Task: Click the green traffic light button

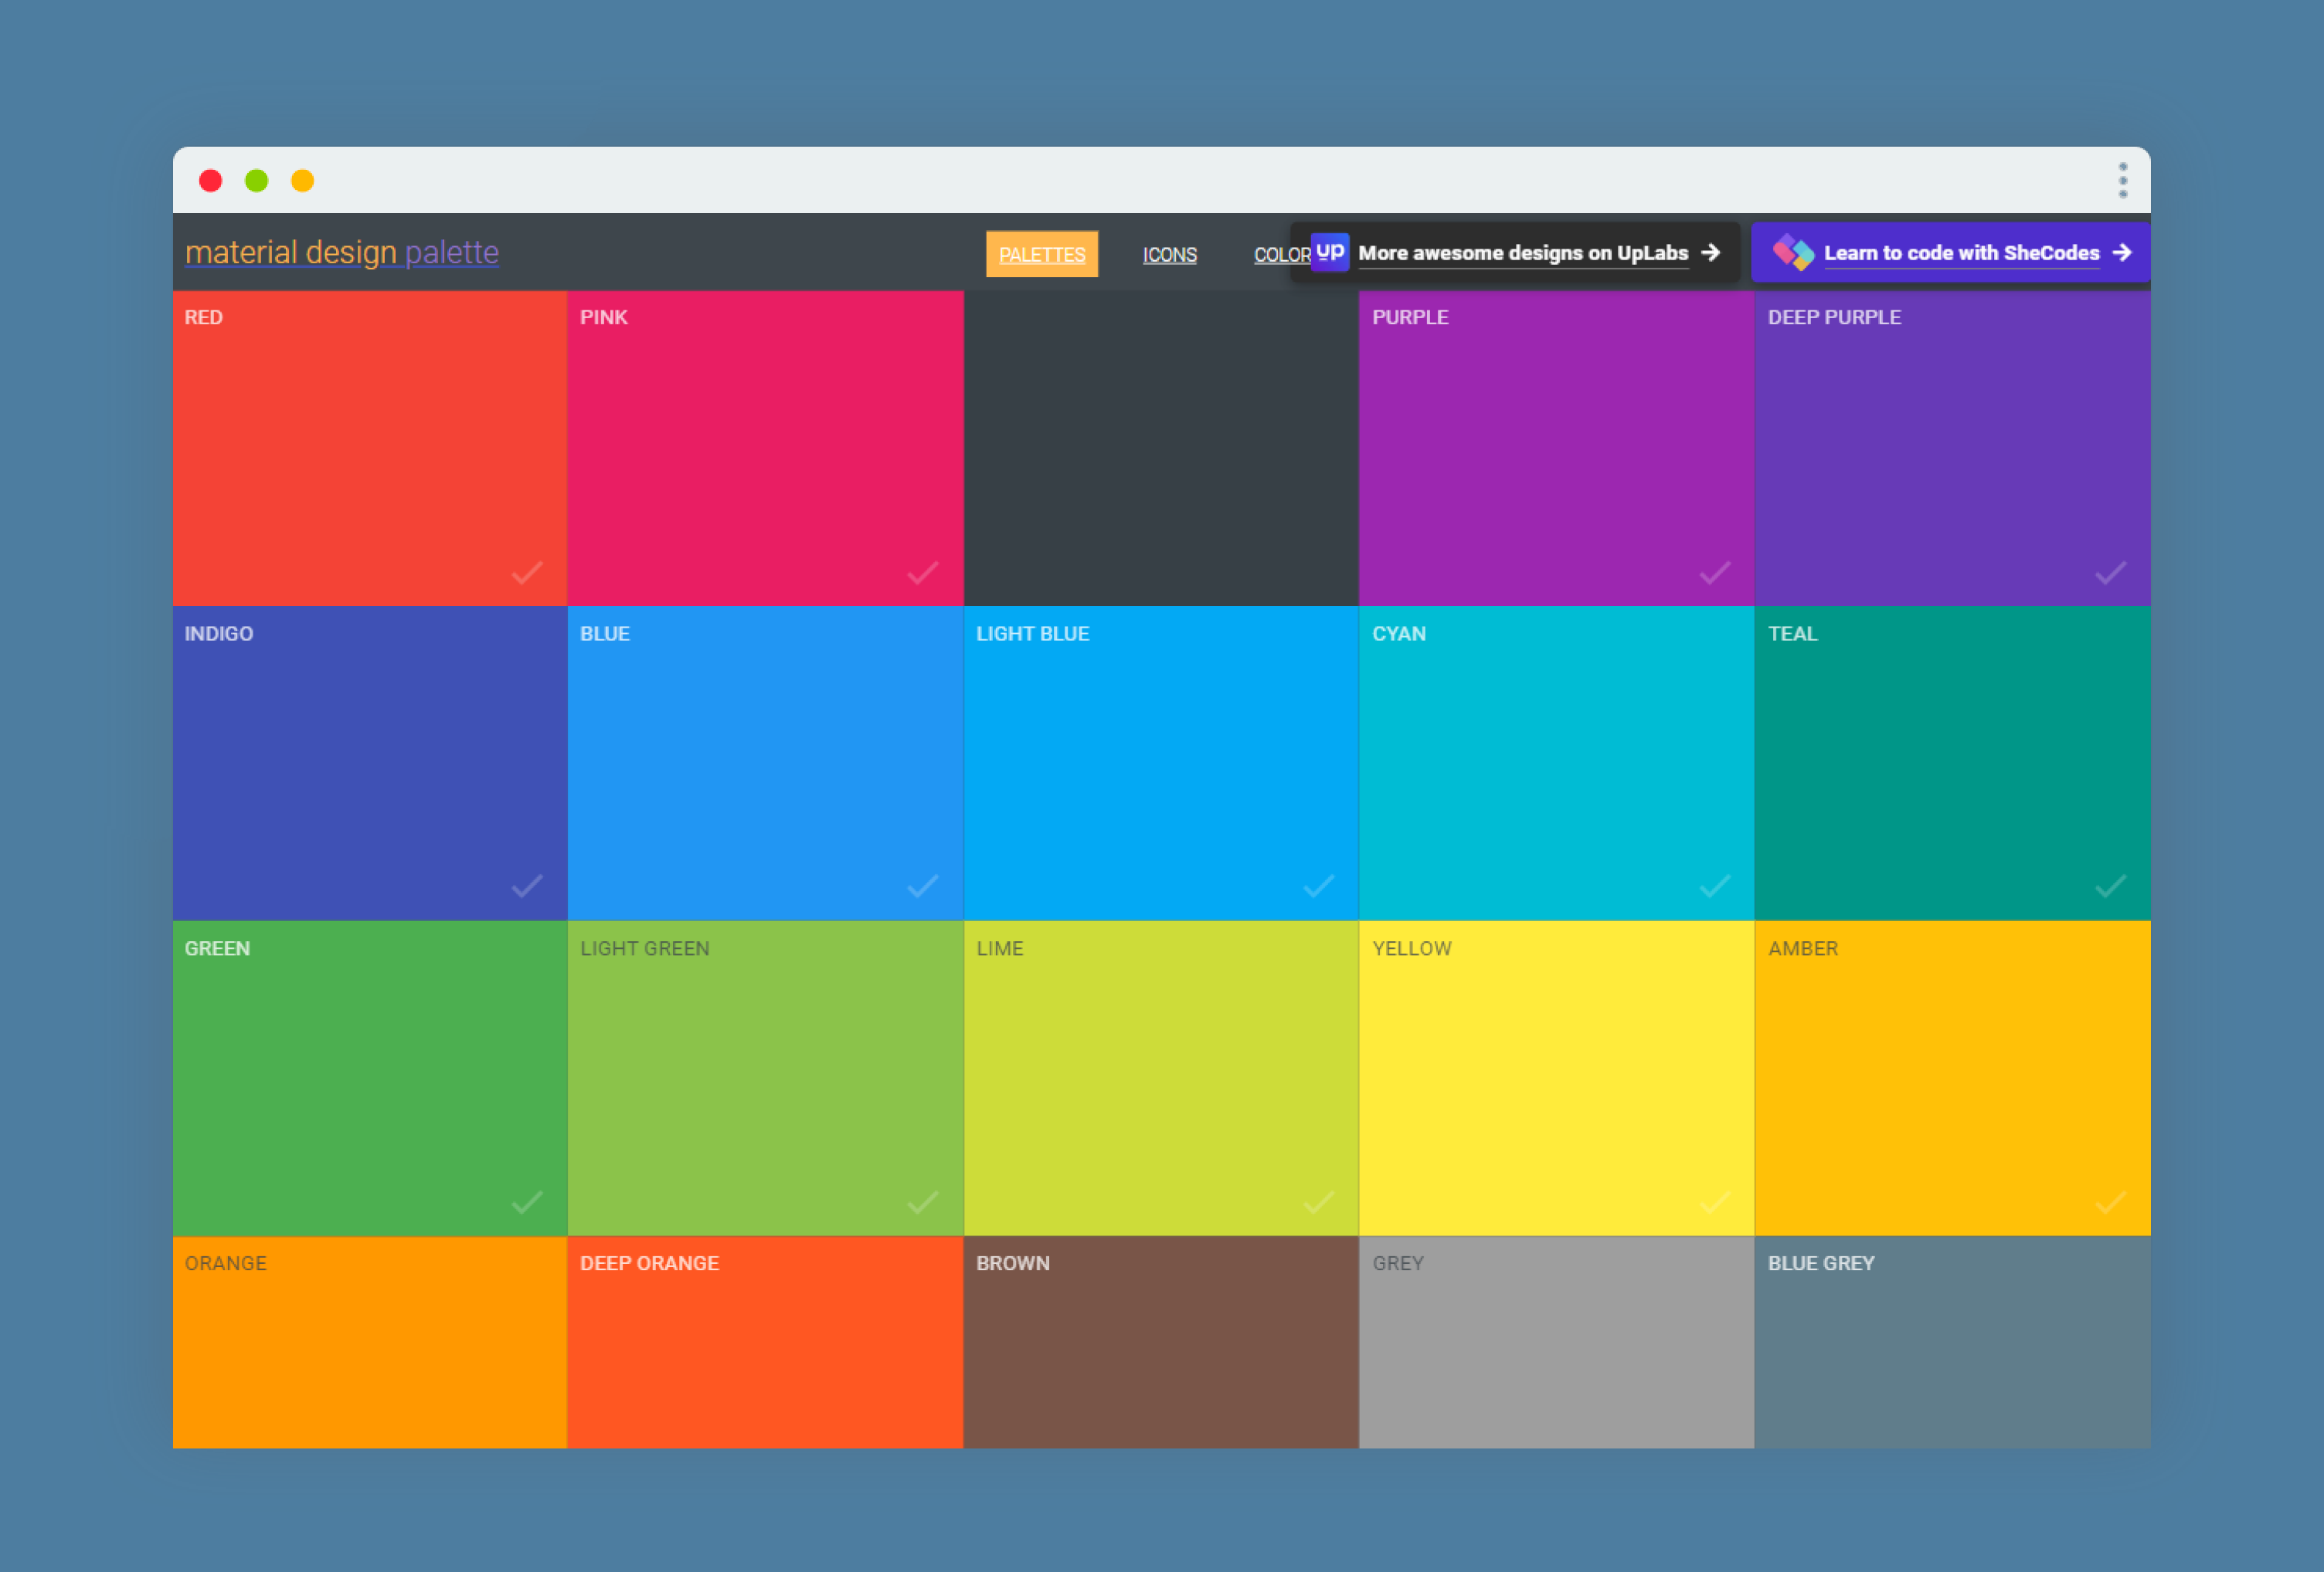Action: click(x=257, y=181)
